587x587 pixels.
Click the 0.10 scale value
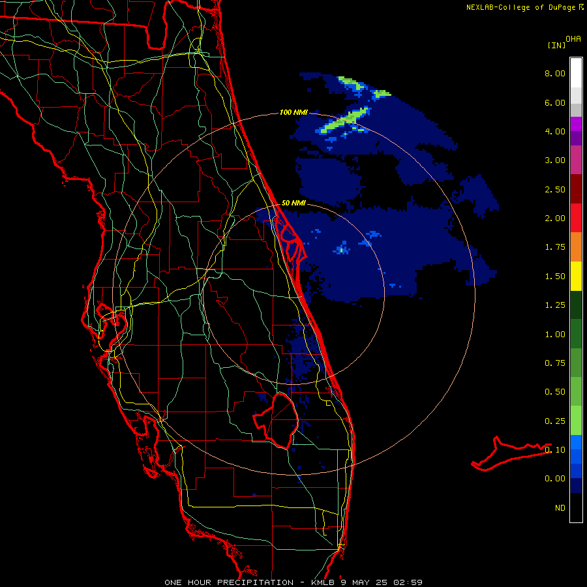point(555,450)
